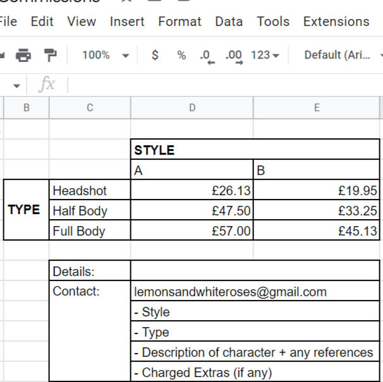Expand the Default (Ari... font dropdown
This screenshot has width=383, height=382.
(x=343, y=55)
